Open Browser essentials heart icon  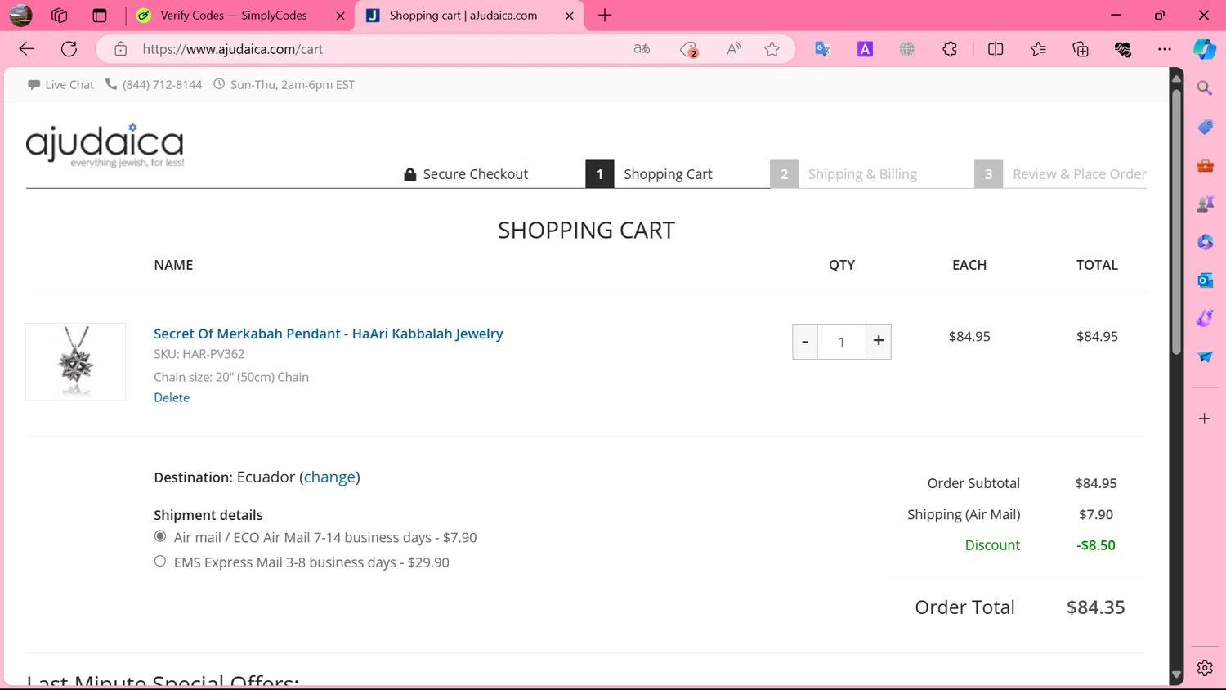click(1123, 49)
